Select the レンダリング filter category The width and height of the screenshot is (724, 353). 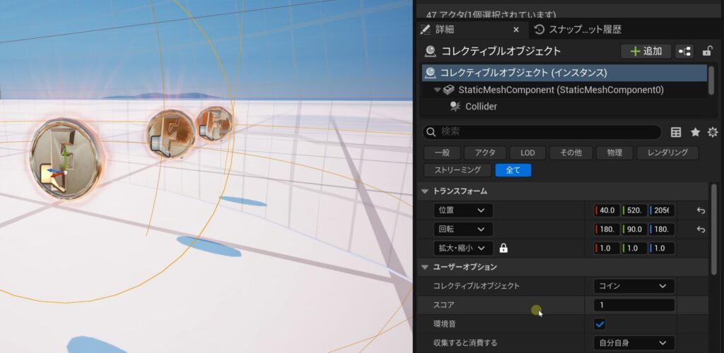(667, 152)
